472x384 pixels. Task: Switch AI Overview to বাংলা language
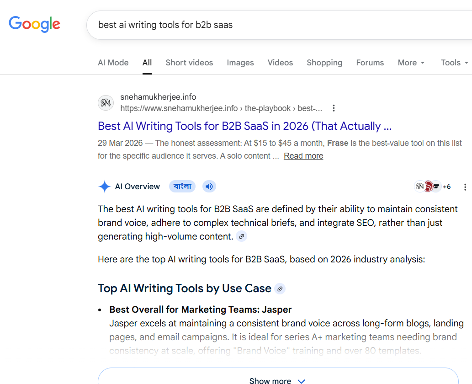click(x=182, y=187)
